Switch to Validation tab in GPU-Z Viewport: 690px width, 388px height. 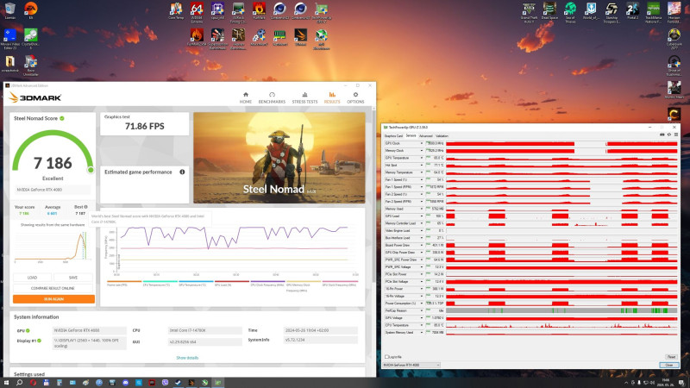[x=442, y=136]
